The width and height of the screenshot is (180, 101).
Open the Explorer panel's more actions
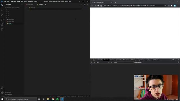pyautogui.click(x=22, y=4)
